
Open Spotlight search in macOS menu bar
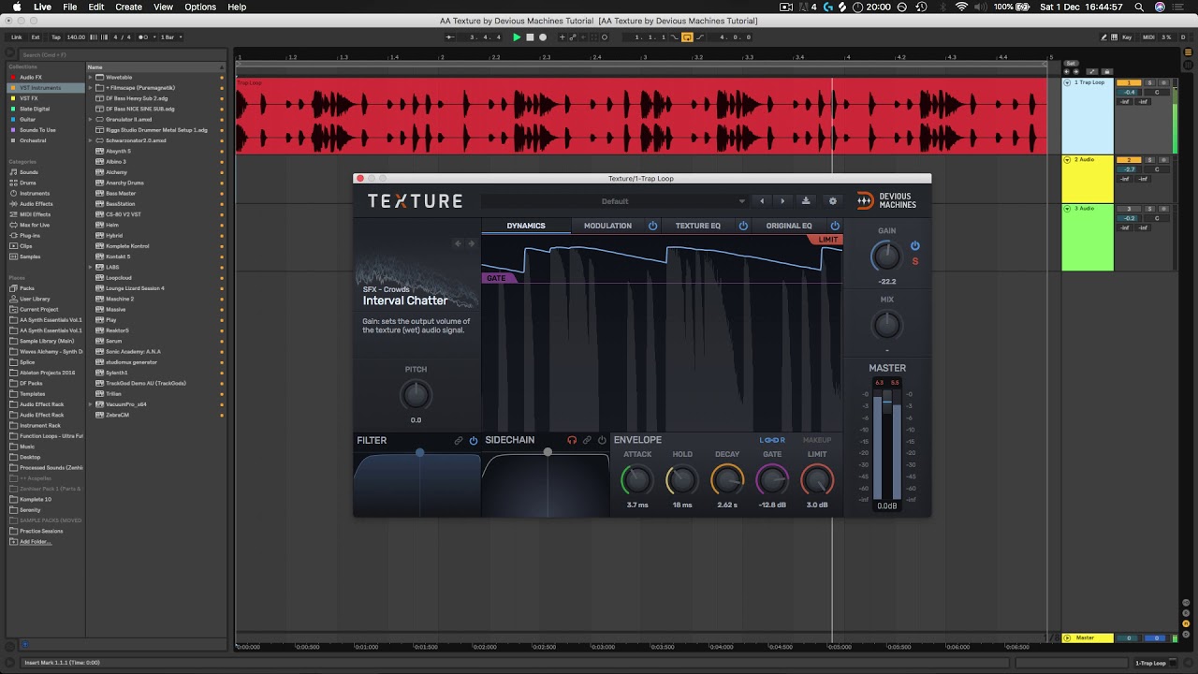(1139, 7)
